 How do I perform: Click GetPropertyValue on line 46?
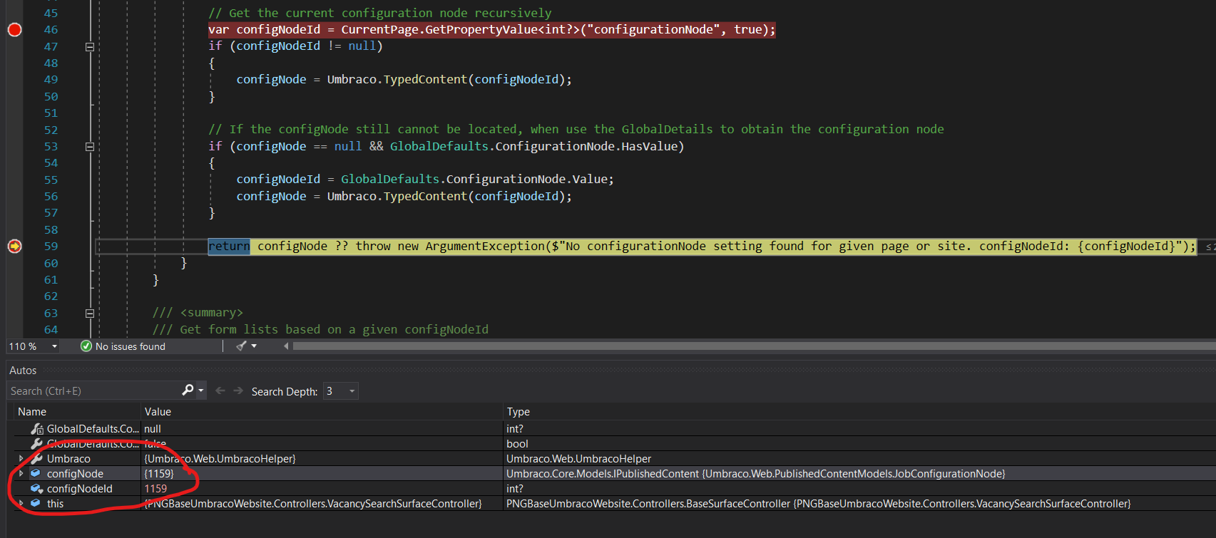click(x=481, y=30)
